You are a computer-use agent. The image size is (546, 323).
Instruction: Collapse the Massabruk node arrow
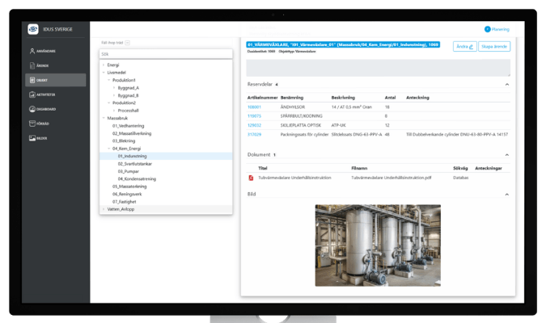[x=104, y=118]
